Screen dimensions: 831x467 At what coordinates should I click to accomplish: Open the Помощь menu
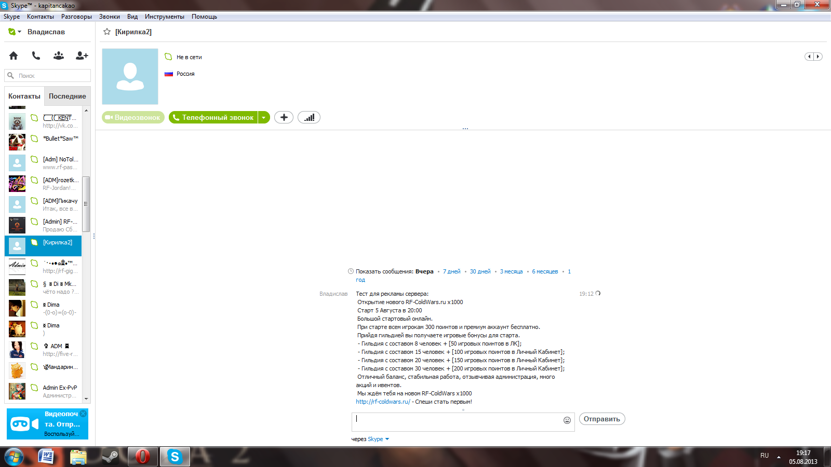pos(204,17)
